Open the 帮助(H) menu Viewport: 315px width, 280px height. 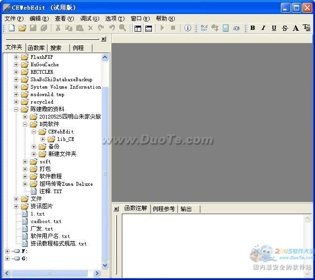tap(165, 19)
